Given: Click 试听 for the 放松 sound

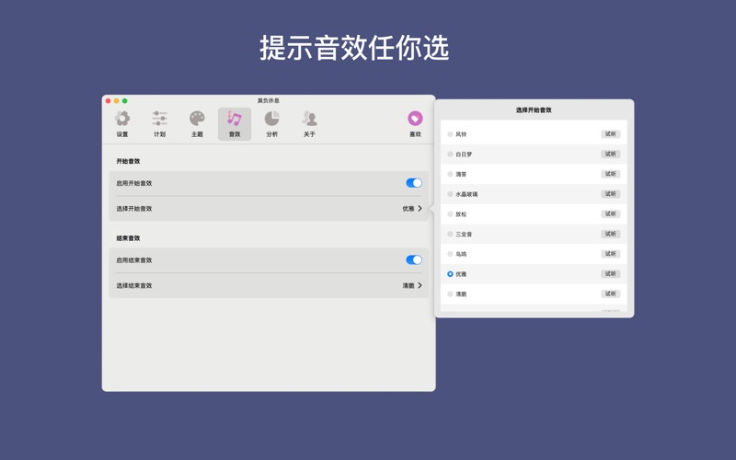Looking at the screenshot, I should (610, 214).
